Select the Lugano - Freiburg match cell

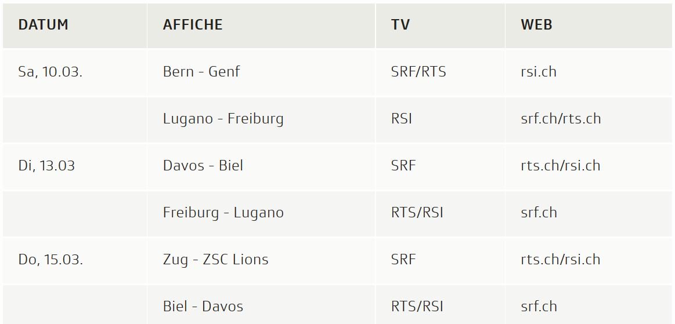coord(223,119)
